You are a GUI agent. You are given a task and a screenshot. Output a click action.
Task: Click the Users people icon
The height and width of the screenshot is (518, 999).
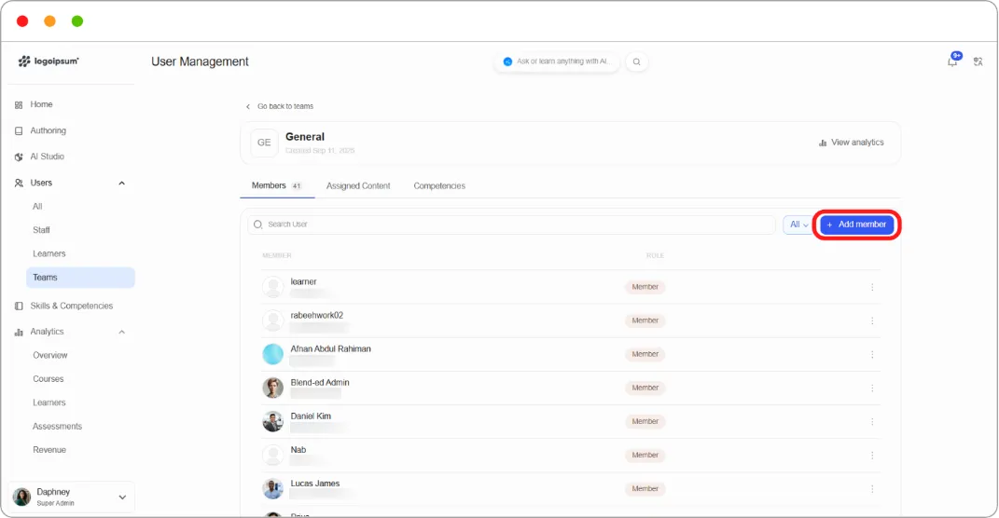click(x=19, y=183)
